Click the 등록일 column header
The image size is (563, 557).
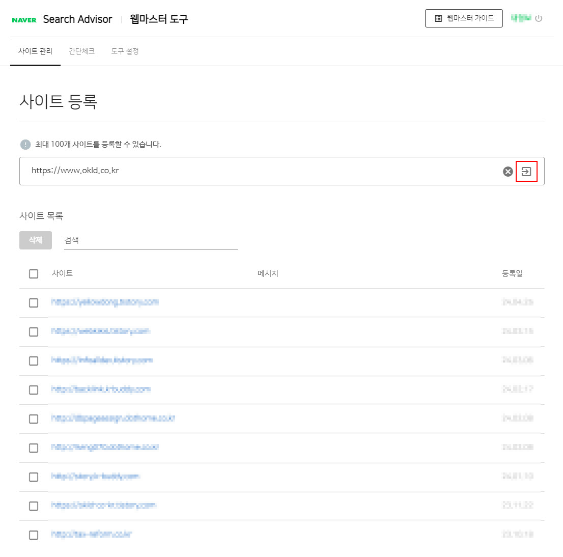pos(512,273)
